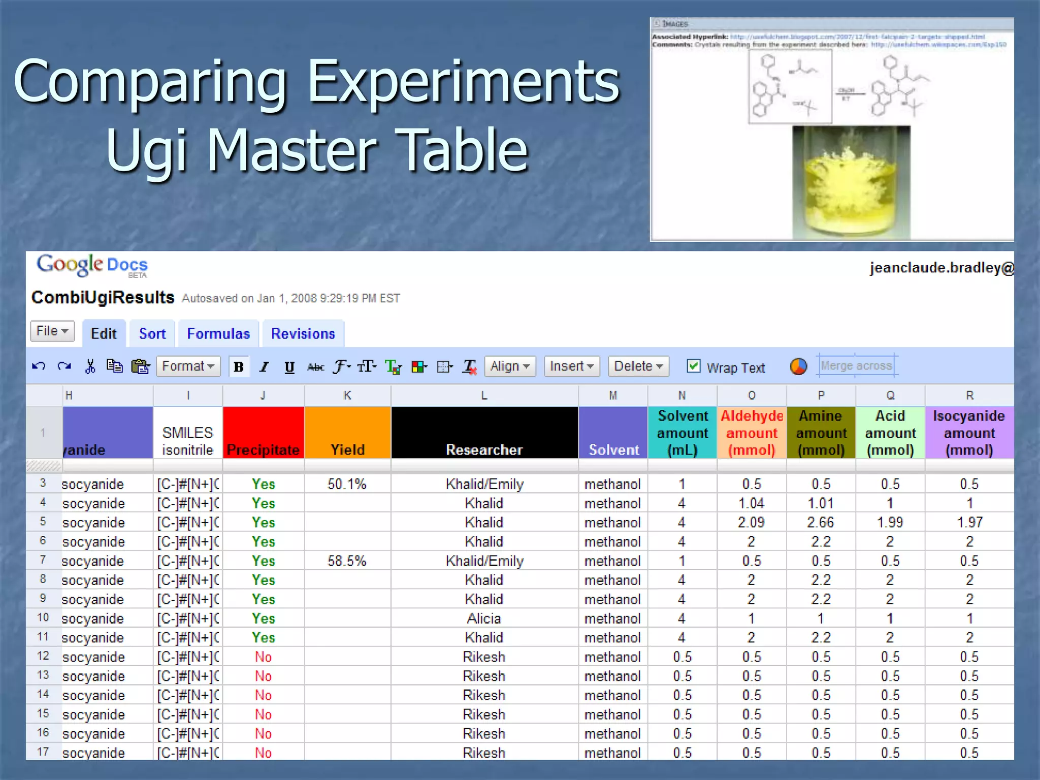Switch to the Formulas tab
Image resolution: width=1040 pixels, height=780 pixels.
pyautogui.click(x=218, y=334)
